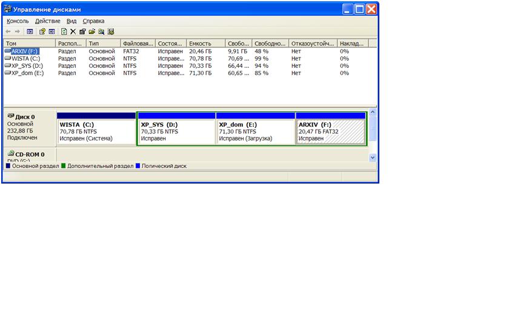509x318 pixels.
Task: Select WISTA (C:) volume in the list
Action: click(x=25, y=58)
